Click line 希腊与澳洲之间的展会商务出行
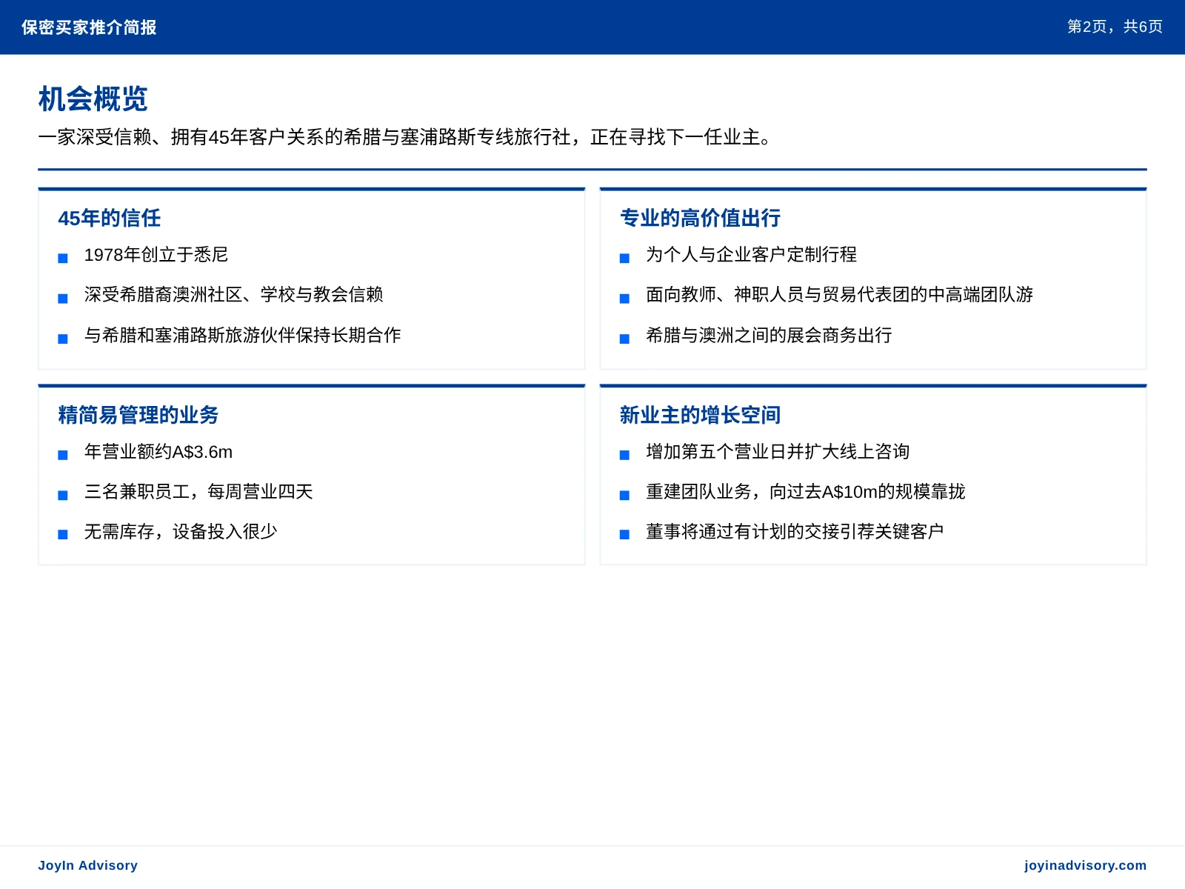Image resolution: width=1185 pixels, height=889 pixels. point(769,336)
